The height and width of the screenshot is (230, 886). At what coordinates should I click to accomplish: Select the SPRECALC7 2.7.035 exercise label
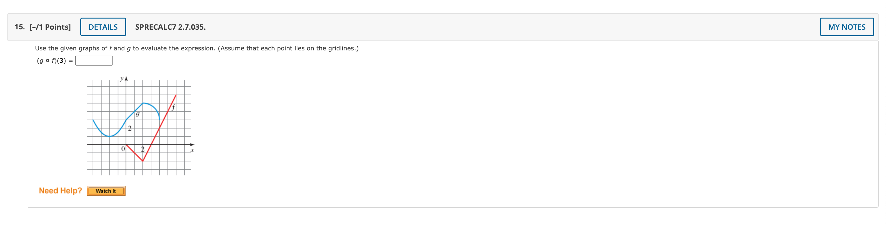click(x=170, y=27)
